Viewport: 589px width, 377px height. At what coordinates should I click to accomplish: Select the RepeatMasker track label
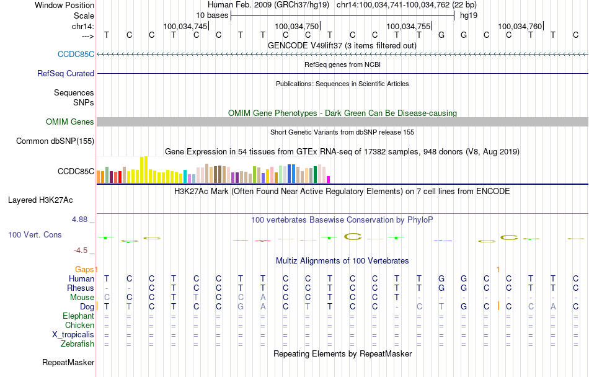point(68,363)
